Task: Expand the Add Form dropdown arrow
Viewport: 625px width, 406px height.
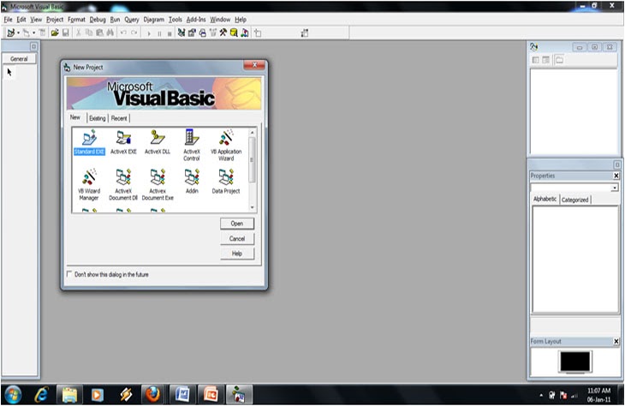Action: coord(33,33)
